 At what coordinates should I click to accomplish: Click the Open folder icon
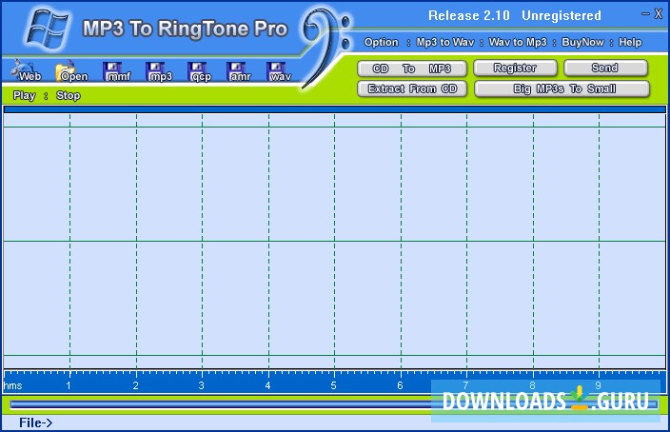tap(71, 71)
